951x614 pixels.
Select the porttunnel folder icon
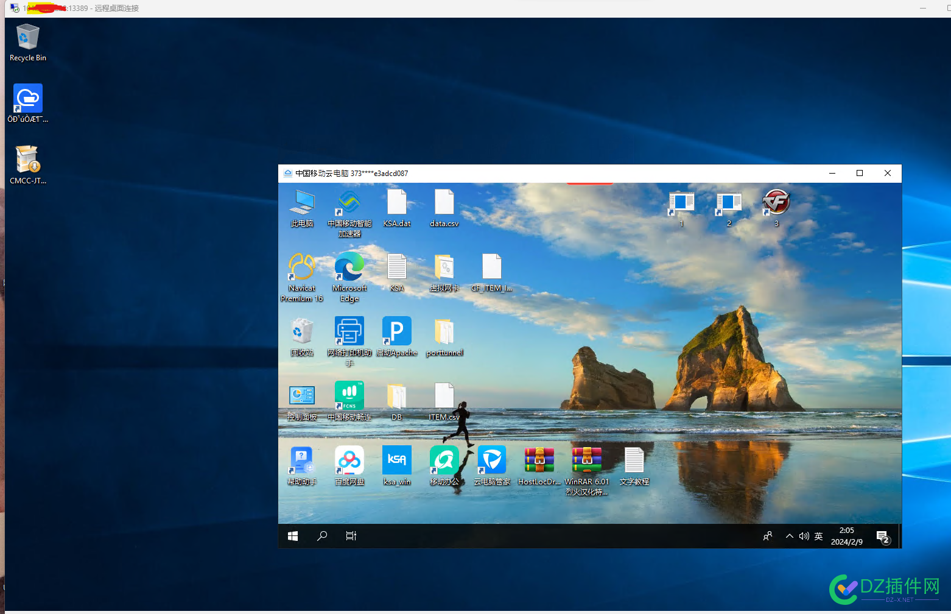[x=444, y=332]
